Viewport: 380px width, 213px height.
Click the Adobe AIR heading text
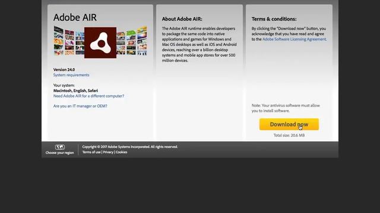(x=75, y=17)
